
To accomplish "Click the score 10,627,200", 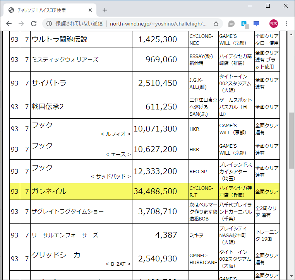I will [x=155, y=149].
